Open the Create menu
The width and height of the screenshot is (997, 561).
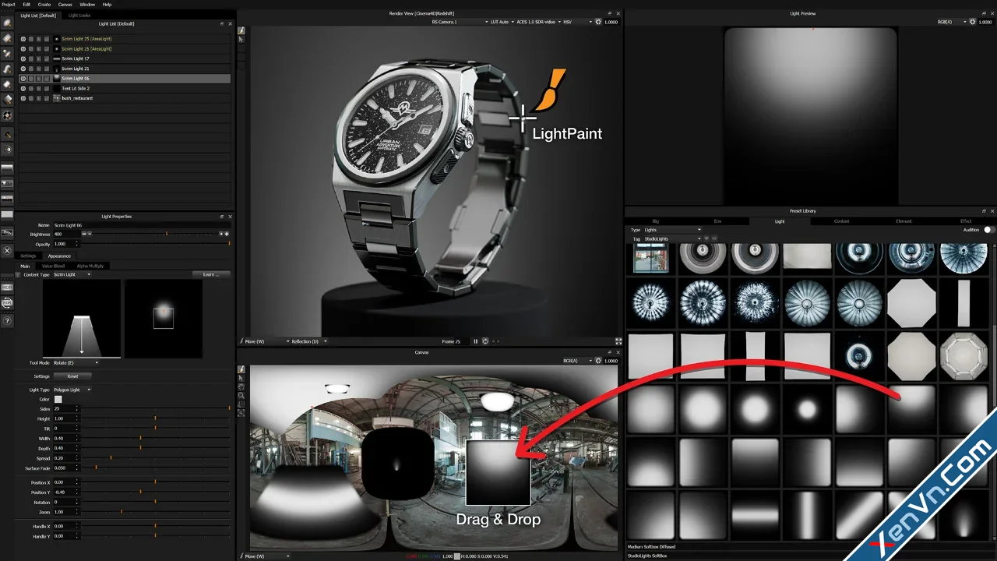(x=44, y=4)
